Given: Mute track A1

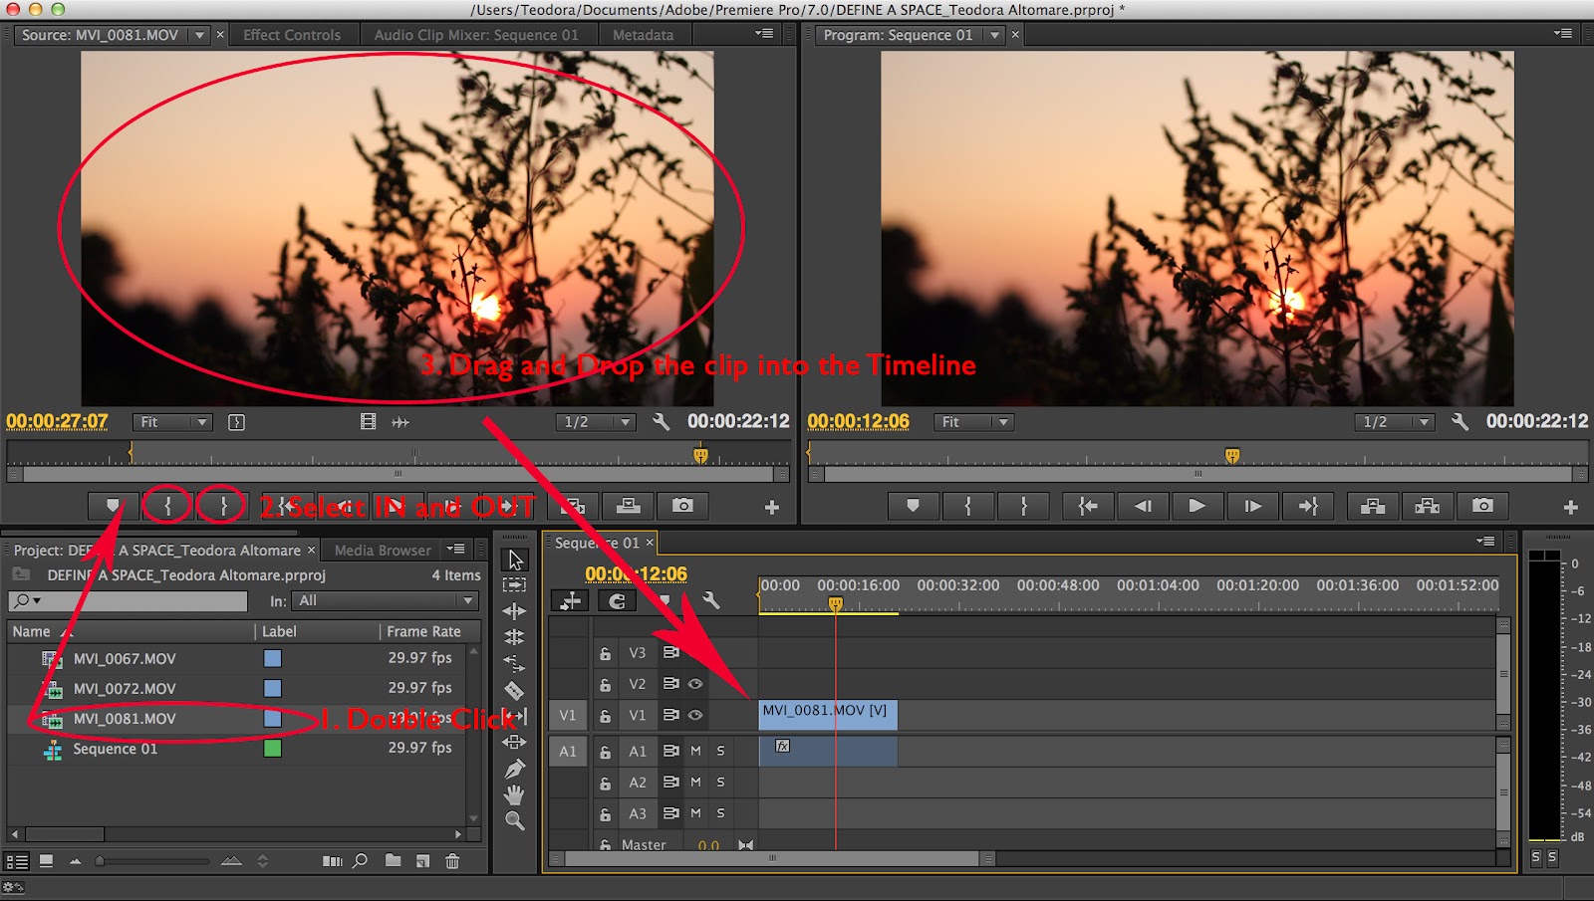Looking at the screenshot, I should point(695,751).
